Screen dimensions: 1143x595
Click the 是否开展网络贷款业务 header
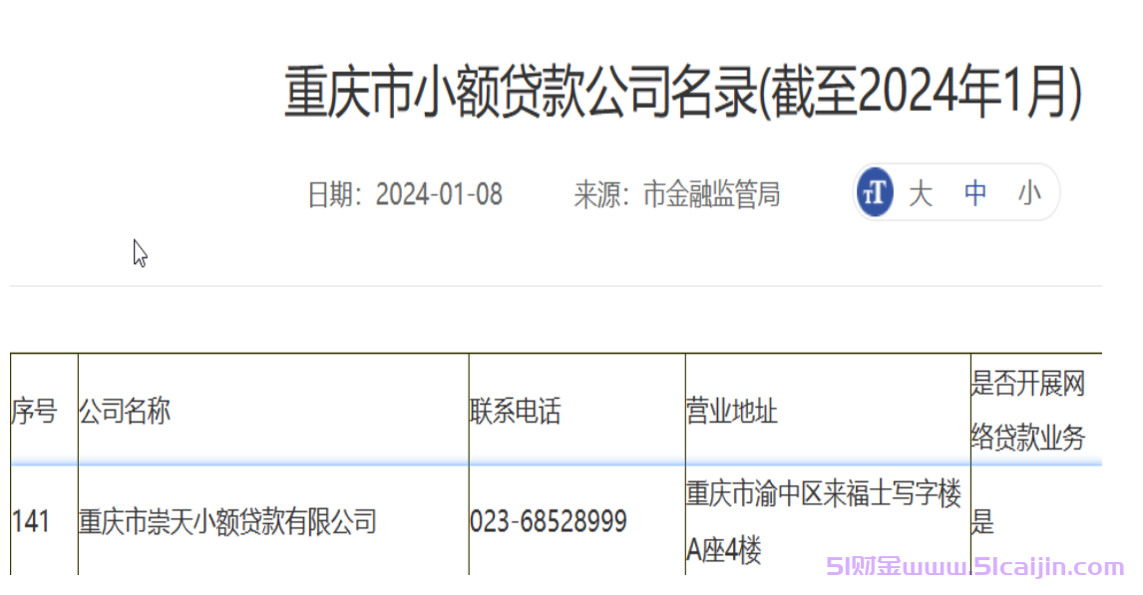(1028, 411)
